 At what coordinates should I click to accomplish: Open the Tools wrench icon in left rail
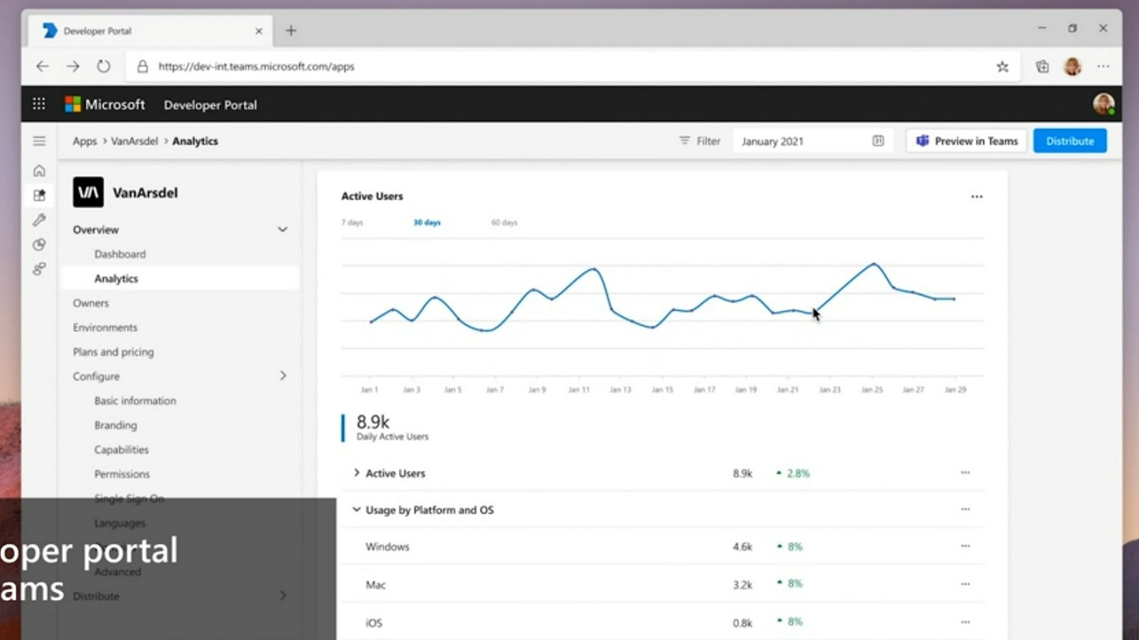39,220
